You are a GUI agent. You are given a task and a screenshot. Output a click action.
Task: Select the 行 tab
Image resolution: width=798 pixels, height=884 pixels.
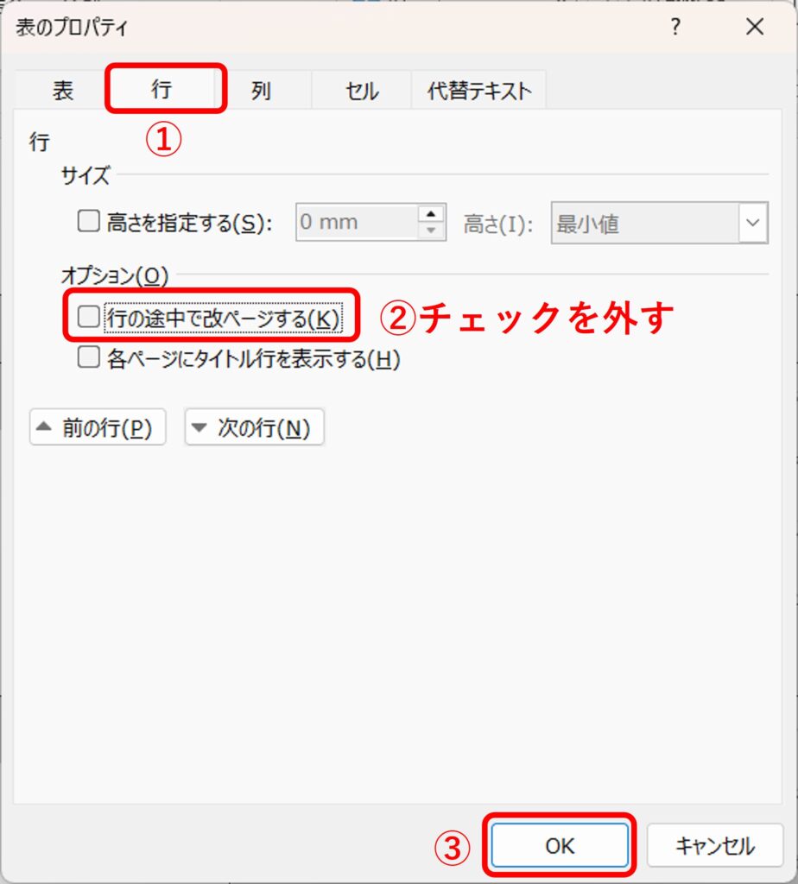tap(162, 90)
